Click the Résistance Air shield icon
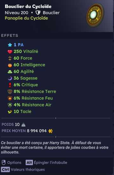 click(10, 105)
